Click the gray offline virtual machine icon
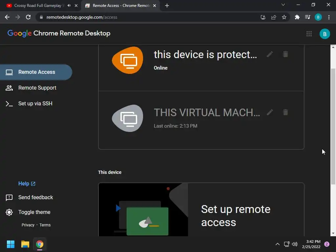The height and width of the screenshot is (252, 336). (128, 118)
